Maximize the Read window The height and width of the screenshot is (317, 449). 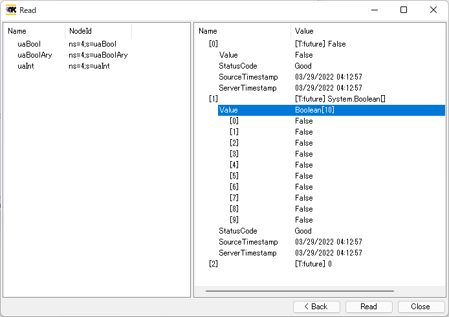tap(404, 10)
